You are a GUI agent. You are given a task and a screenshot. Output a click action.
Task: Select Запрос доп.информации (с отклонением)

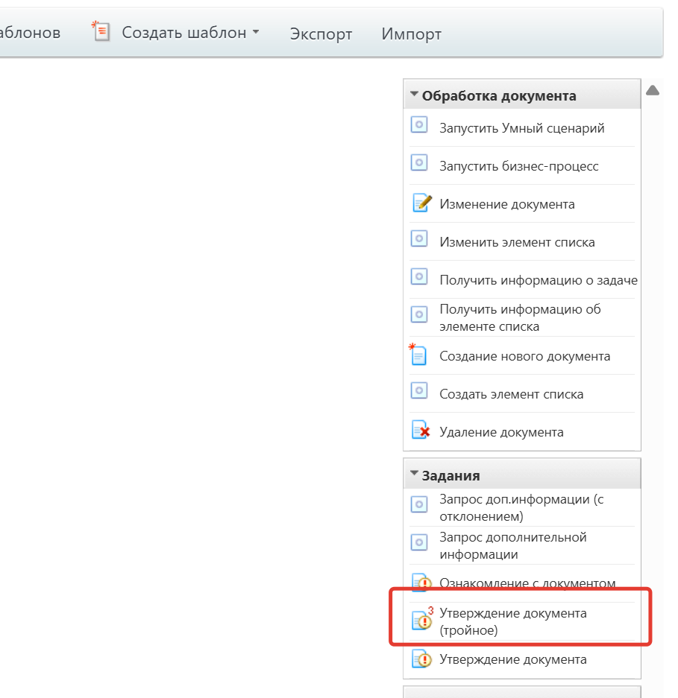(521, 507)
